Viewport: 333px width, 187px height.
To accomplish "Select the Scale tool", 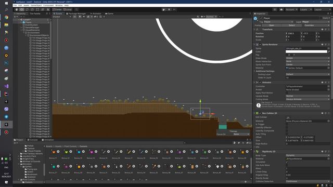I will 32,9.
